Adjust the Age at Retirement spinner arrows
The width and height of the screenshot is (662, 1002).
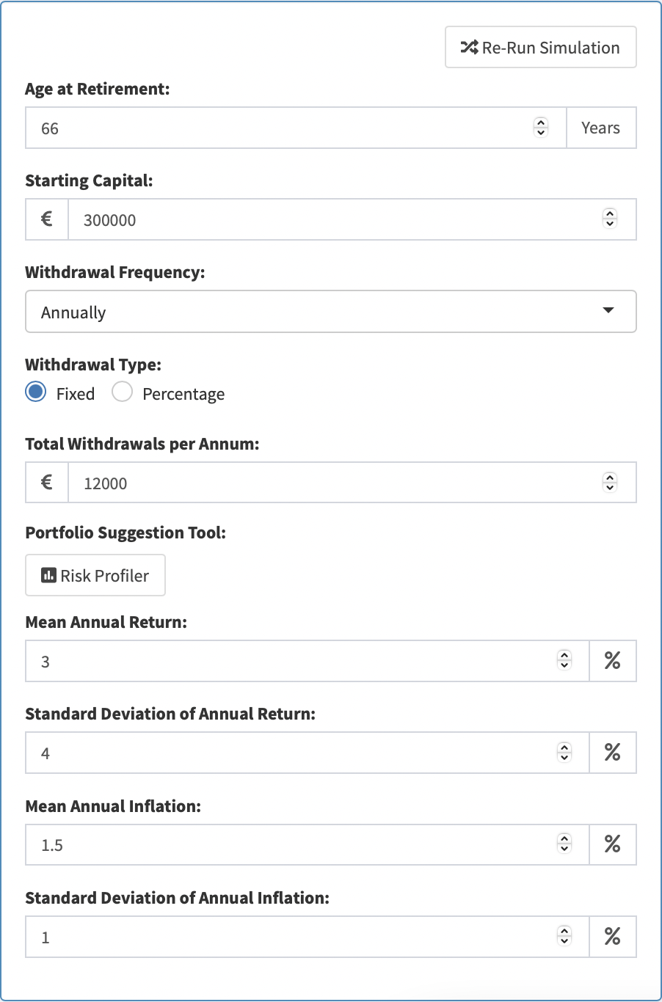(x=541, y=128)
